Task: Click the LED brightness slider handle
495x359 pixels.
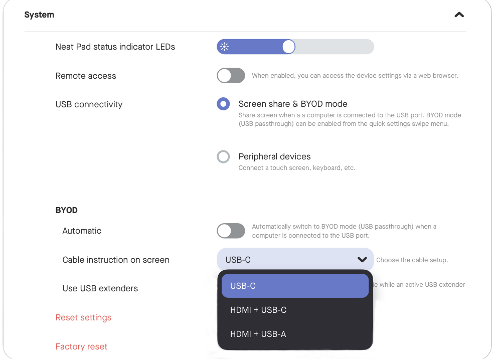Action: [x=288, y=47]
